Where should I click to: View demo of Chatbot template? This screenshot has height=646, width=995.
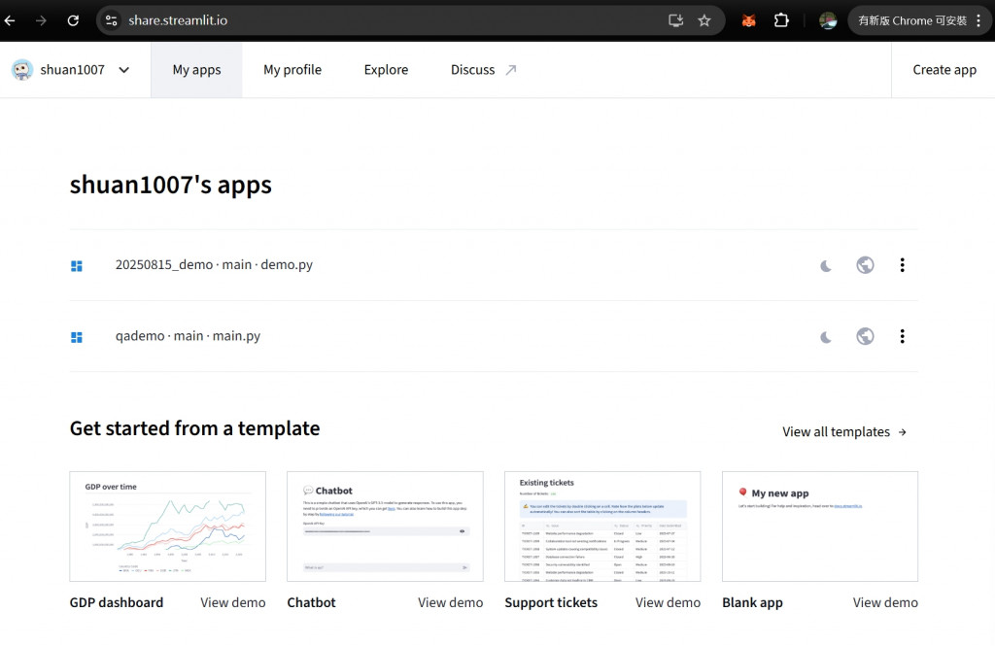tap(451, 602)
